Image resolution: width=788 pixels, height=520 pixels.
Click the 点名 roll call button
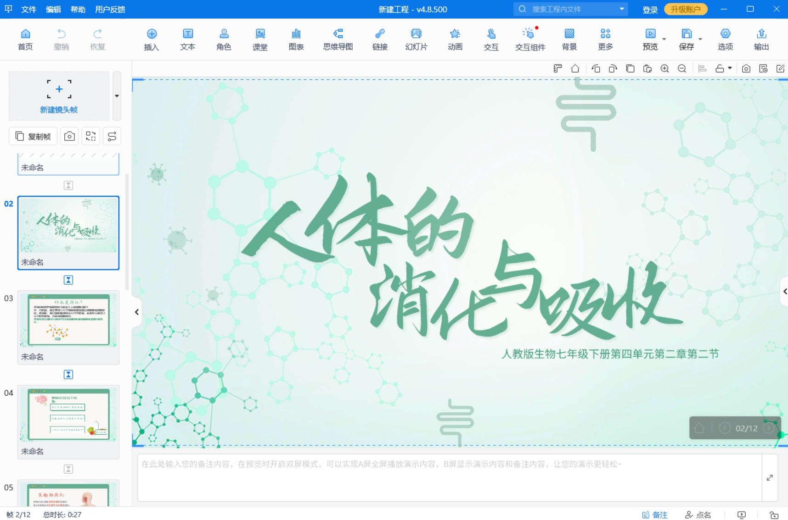(x=698, y=514)
